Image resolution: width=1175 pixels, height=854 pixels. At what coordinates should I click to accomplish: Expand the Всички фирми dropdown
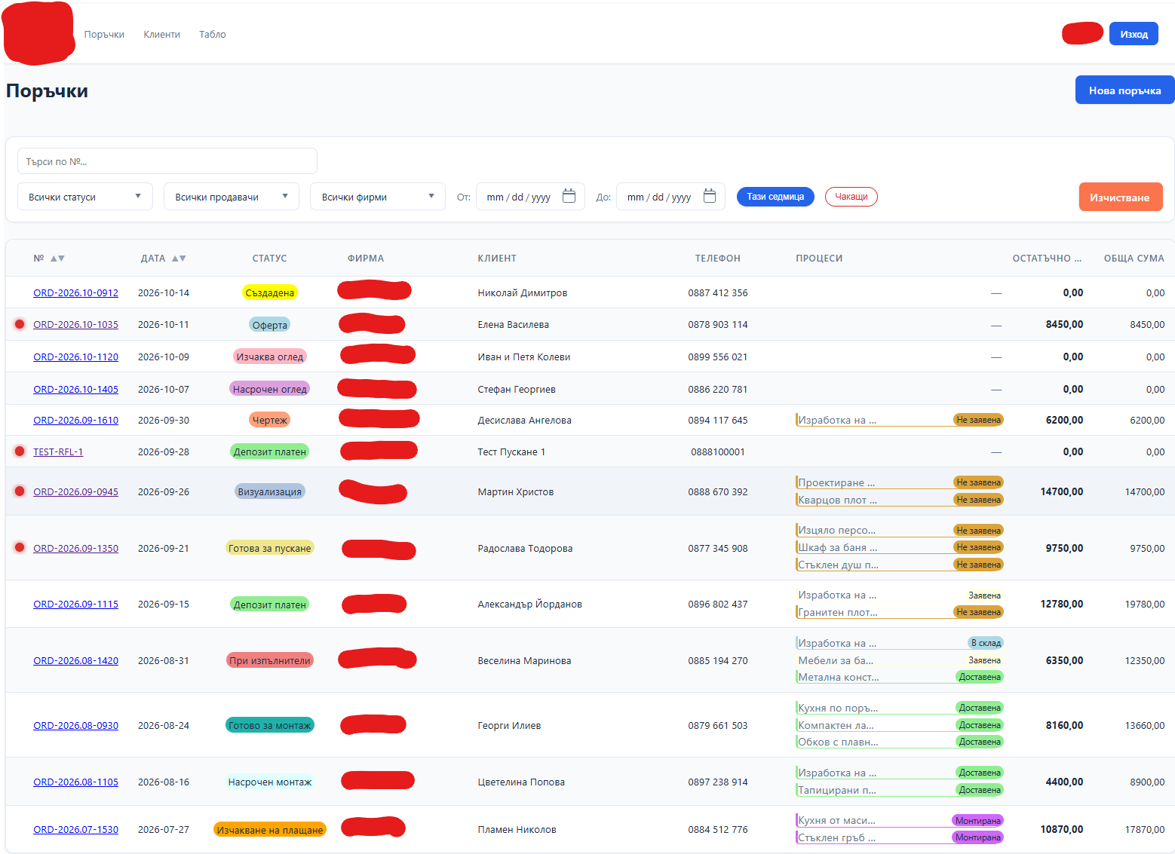pyautogui.click(x=378, y=197)
